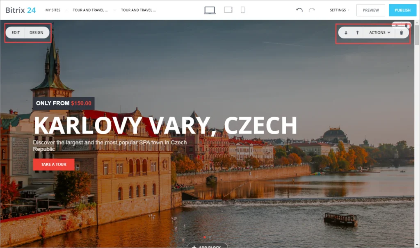
Task: Click the Bitrix 24 logo
Action: 21,10
